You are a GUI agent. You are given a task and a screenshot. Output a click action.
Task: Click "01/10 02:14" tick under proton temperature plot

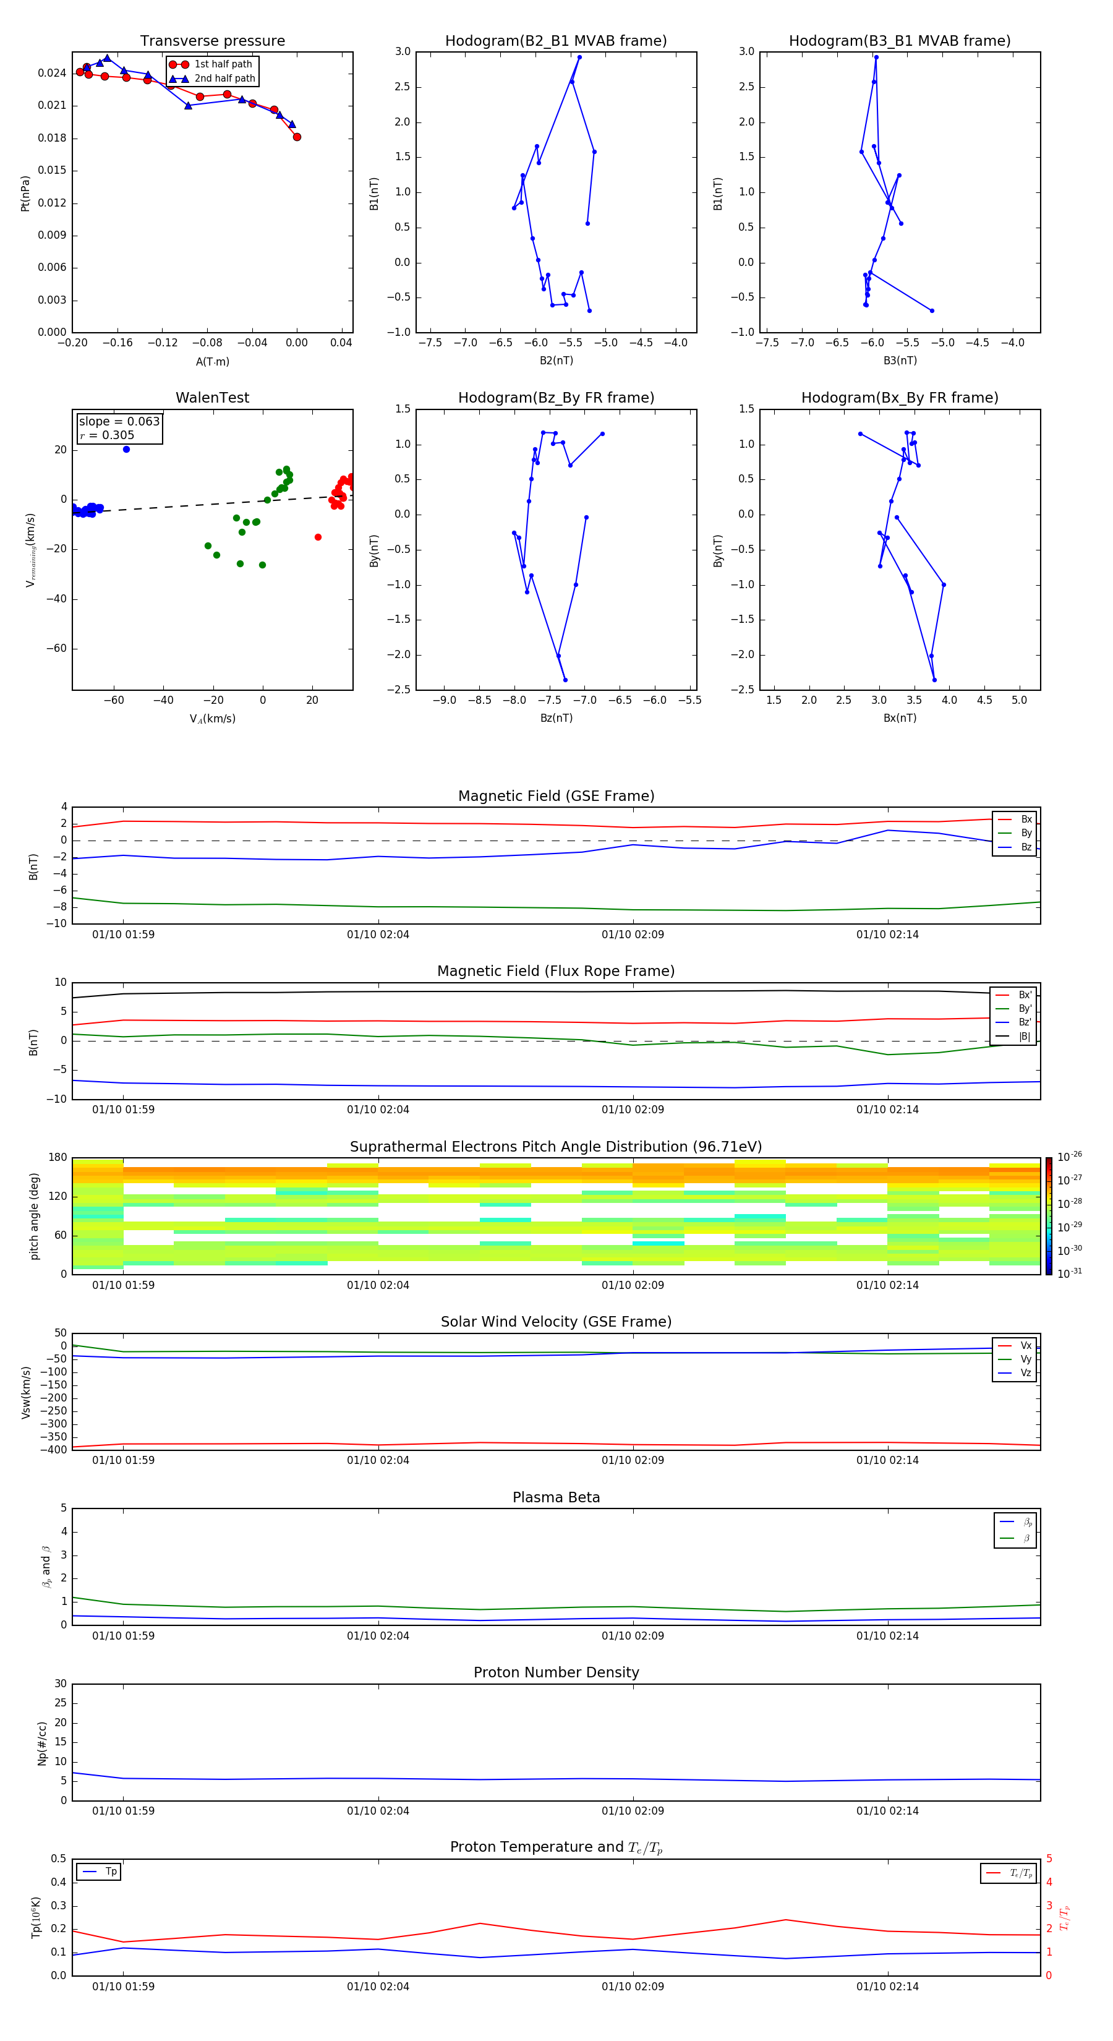tap(887, 1987)
